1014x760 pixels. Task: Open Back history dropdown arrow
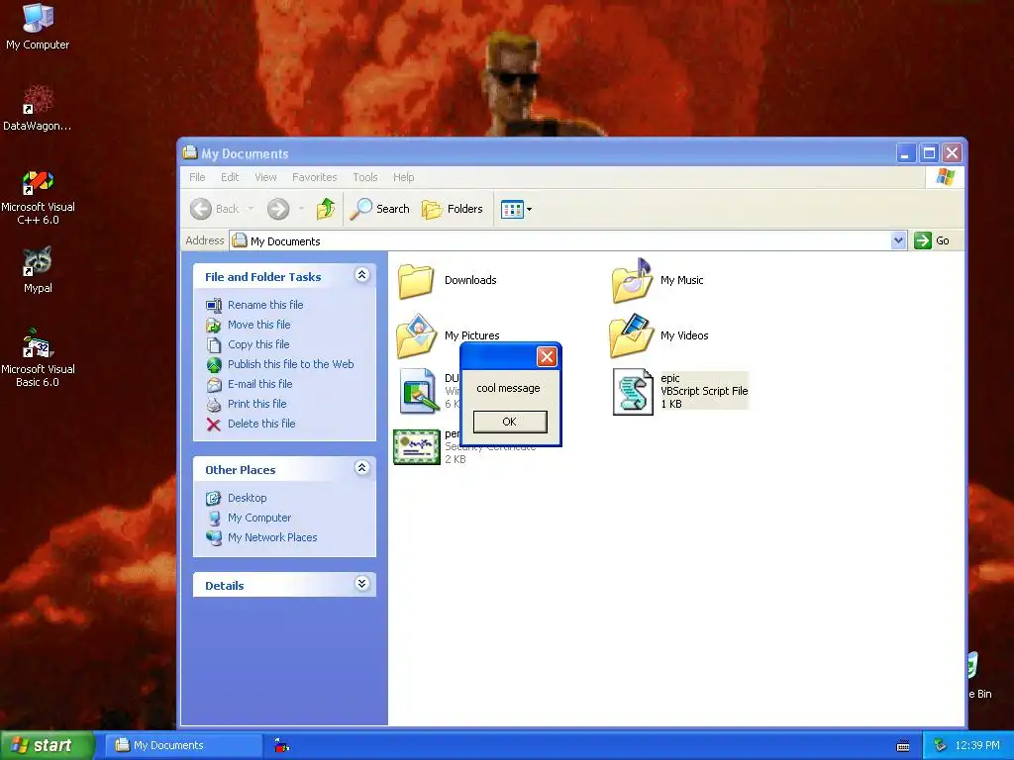point(251,209)
